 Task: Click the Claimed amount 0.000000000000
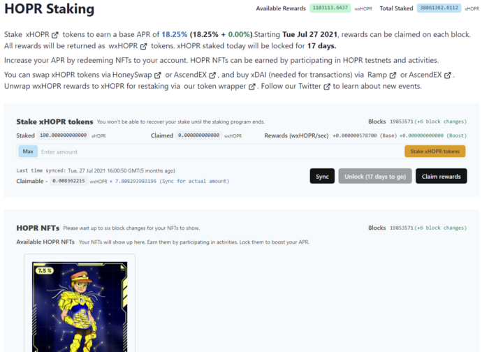pos(198,135)
